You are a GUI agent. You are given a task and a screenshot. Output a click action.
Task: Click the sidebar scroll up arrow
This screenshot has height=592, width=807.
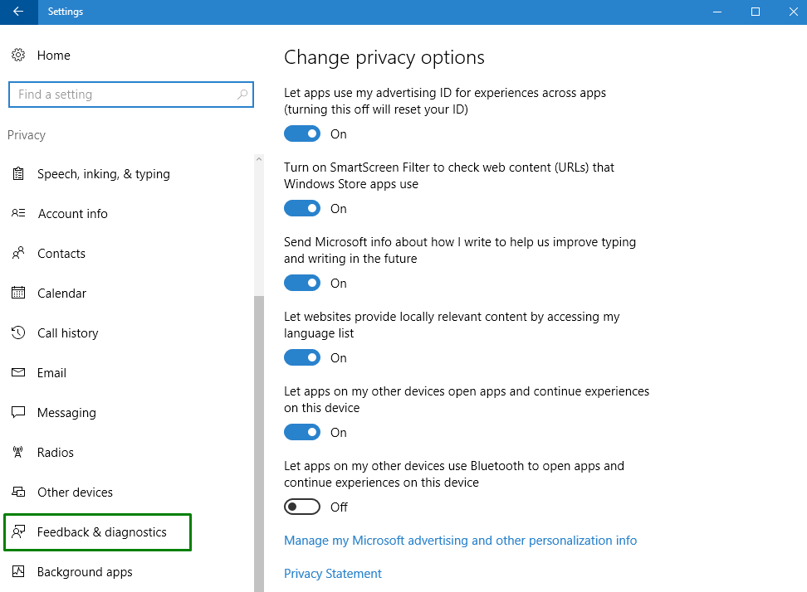(258, 159)
